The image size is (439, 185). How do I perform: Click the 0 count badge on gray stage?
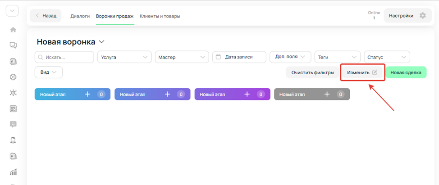[340, 95]
